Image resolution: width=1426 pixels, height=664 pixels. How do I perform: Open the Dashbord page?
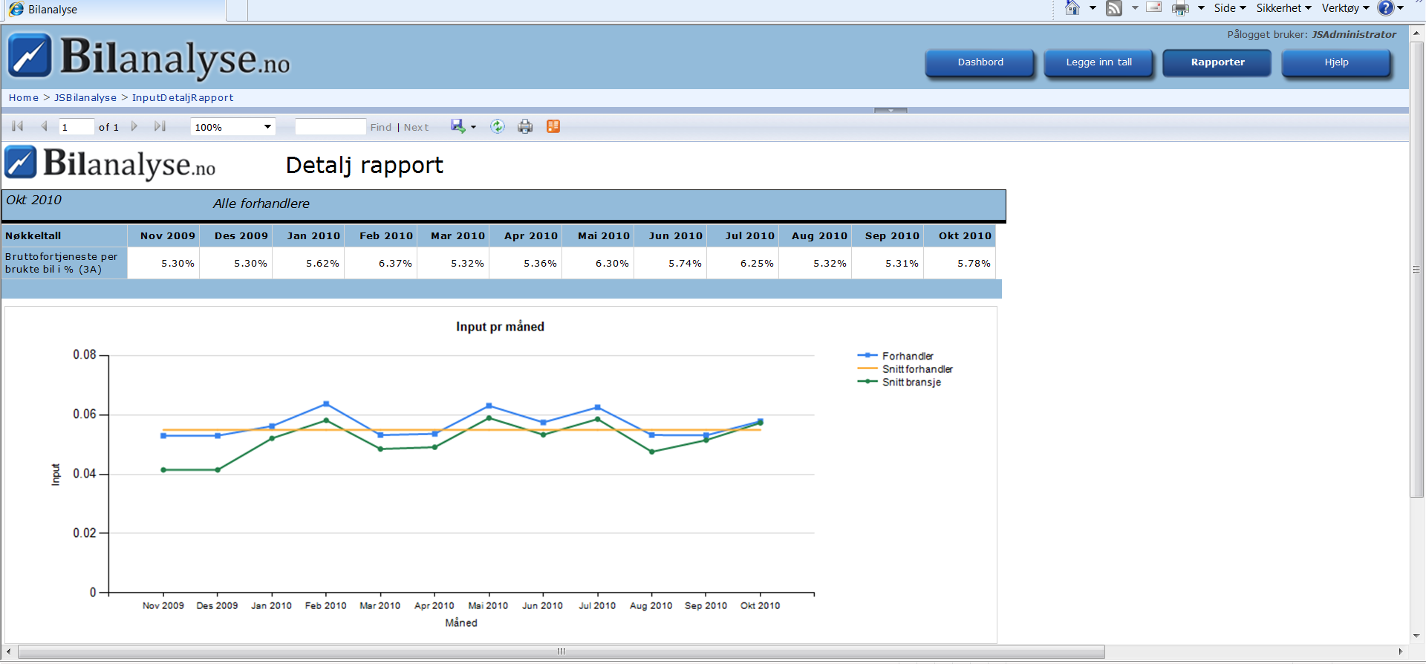tap(980, 62)
